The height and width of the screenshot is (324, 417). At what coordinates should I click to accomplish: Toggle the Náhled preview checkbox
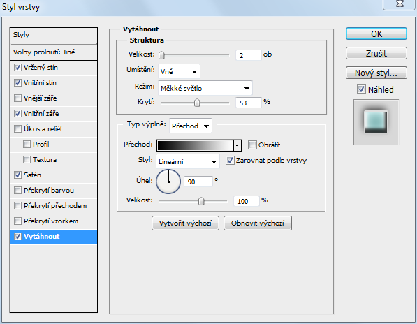pos(361,89)
